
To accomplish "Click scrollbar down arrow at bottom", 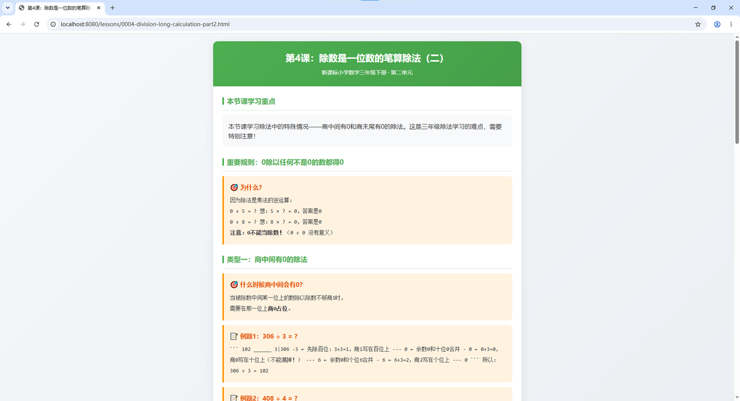I will coord(736,398).
